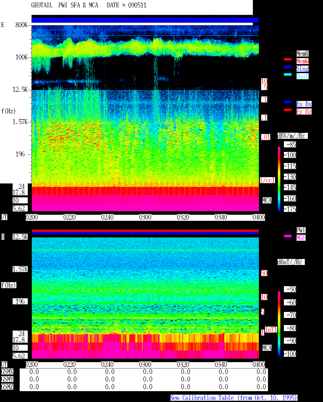This screenshot has height=402, width=323.
Task: Click the dBV/m/√Hz unit label
Action: (x=292, y=136)
